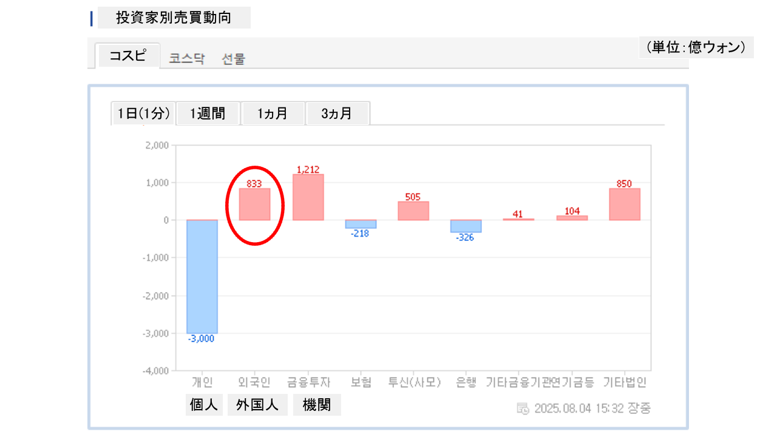This screenshot has width=777, height=437.
Task: Click the 금융투자 bar showing 1,212
Action: click(x=308, y=197)
